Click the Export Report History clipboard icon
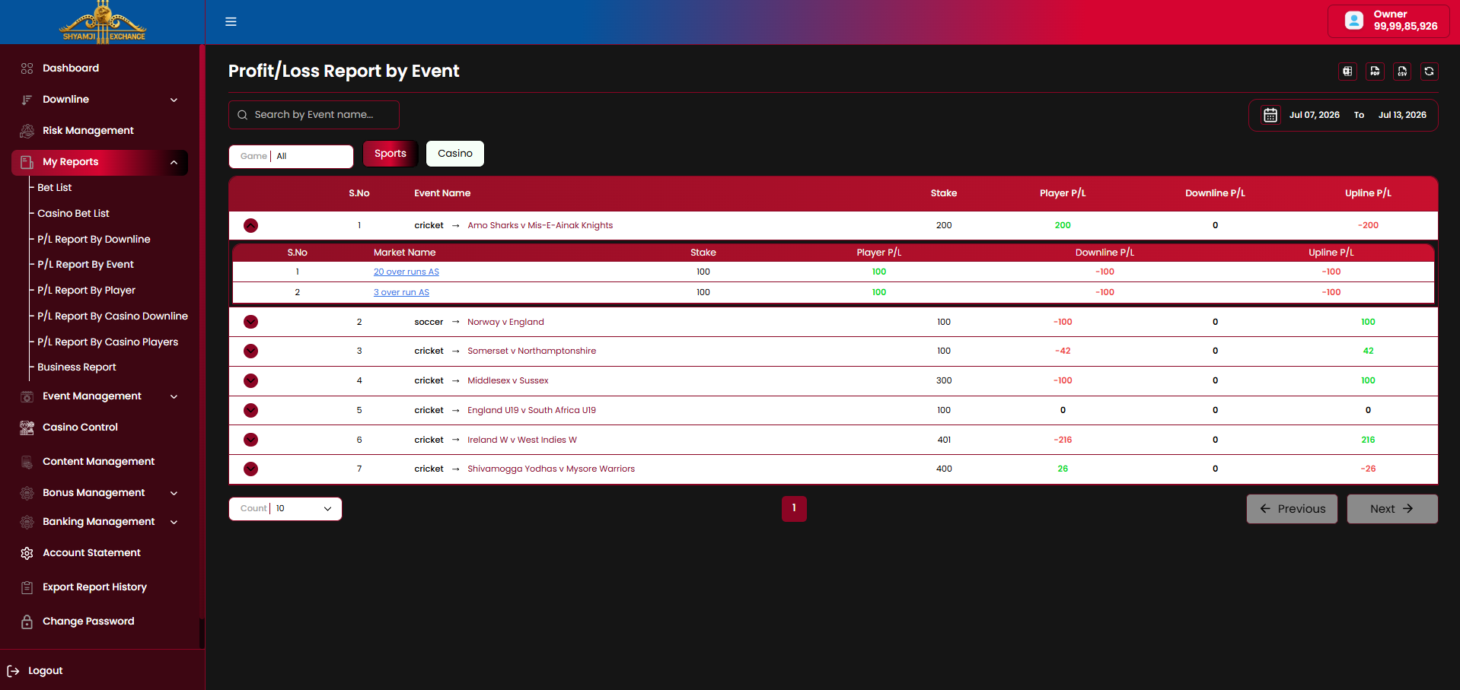Image resolution: width=1460 pixels, height=690 pixels. [27, 587]
